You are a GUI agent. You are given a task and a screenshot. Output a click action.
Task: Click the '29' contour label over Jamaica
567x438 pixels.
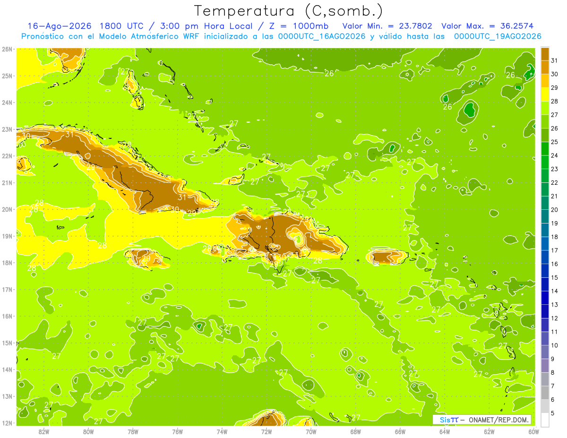tap(146, 258)
